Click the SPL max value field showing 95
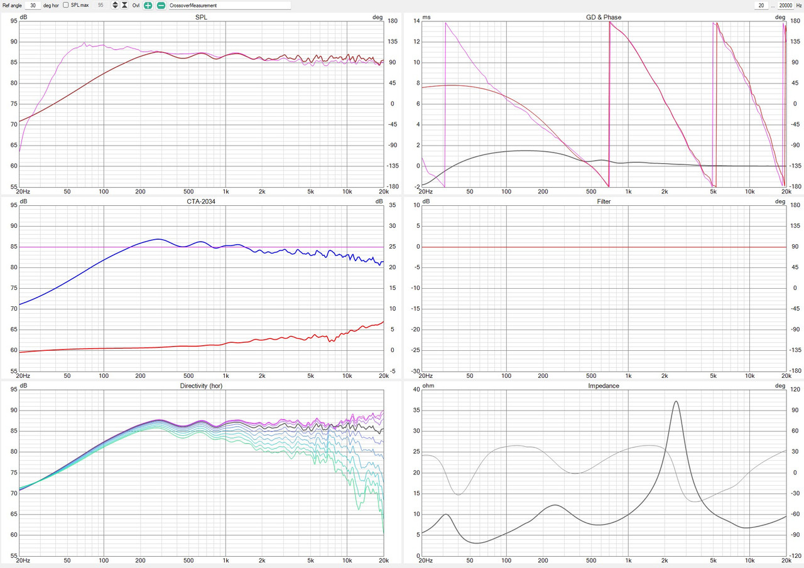The height and width of the screenshot is (568, 804). 100,5
